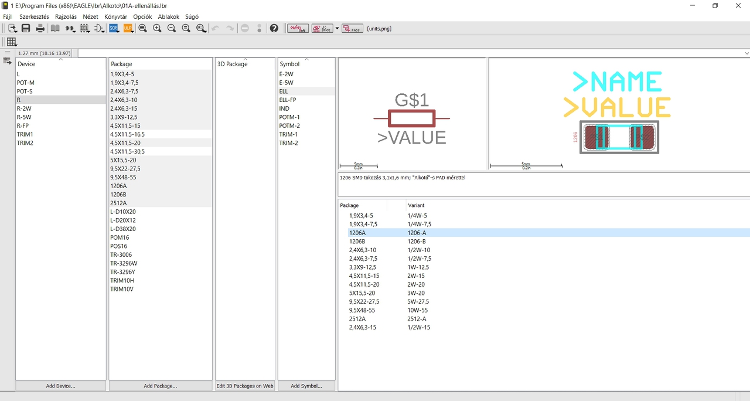
Task: Click the Zoom in magnifier icon
Action: [x=157, y=28]
